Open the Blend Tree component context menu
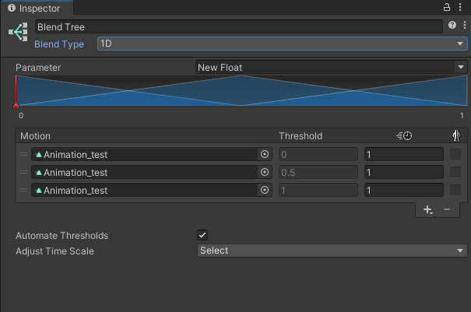Screen dimensions: 471x312 (465, 25)
